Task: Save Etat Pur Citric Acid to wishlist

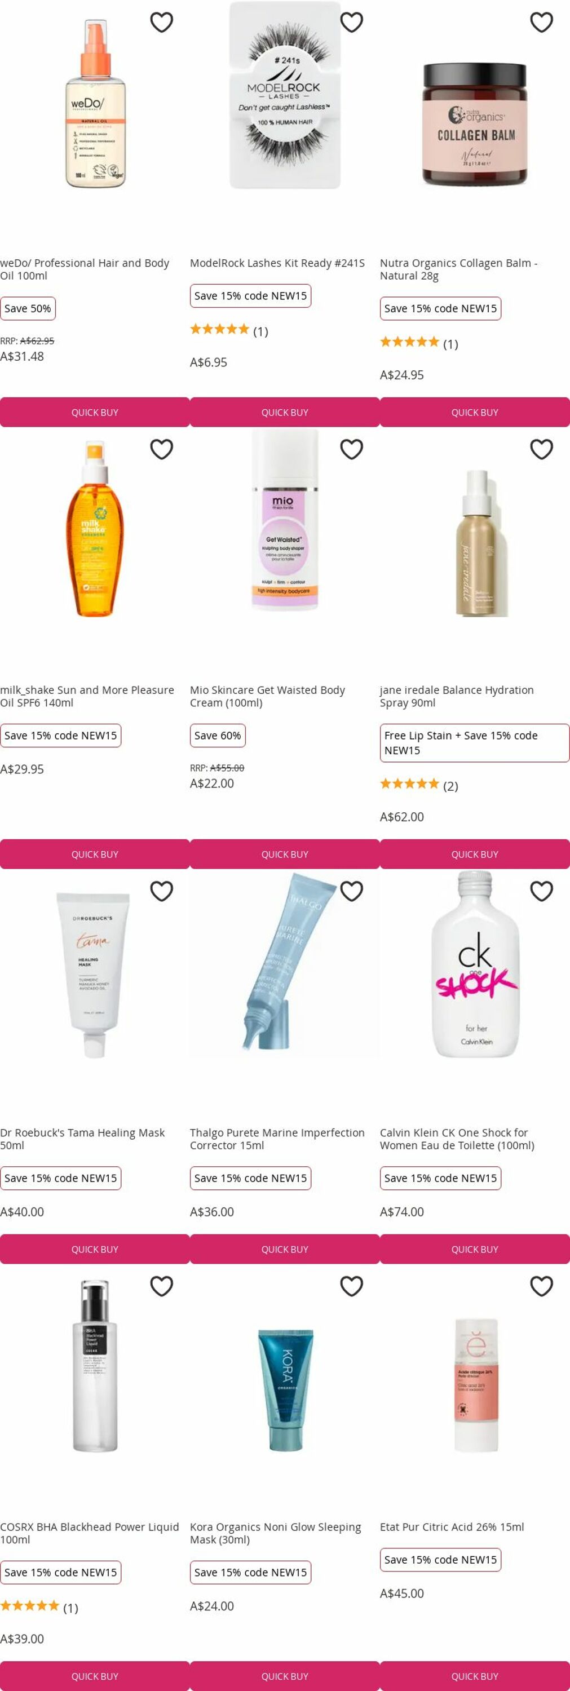Action: (x=541, y=1286)
